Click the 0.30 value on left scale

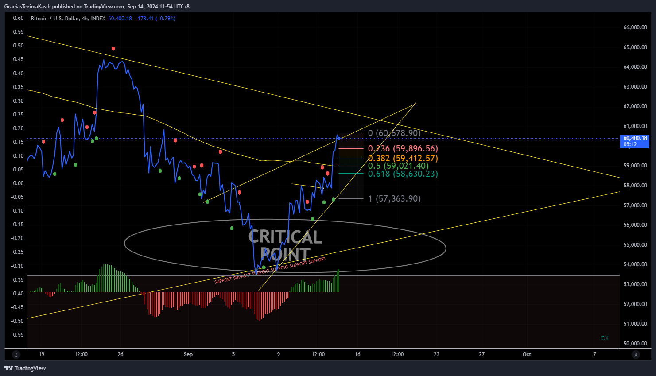[x=18, y=101]
